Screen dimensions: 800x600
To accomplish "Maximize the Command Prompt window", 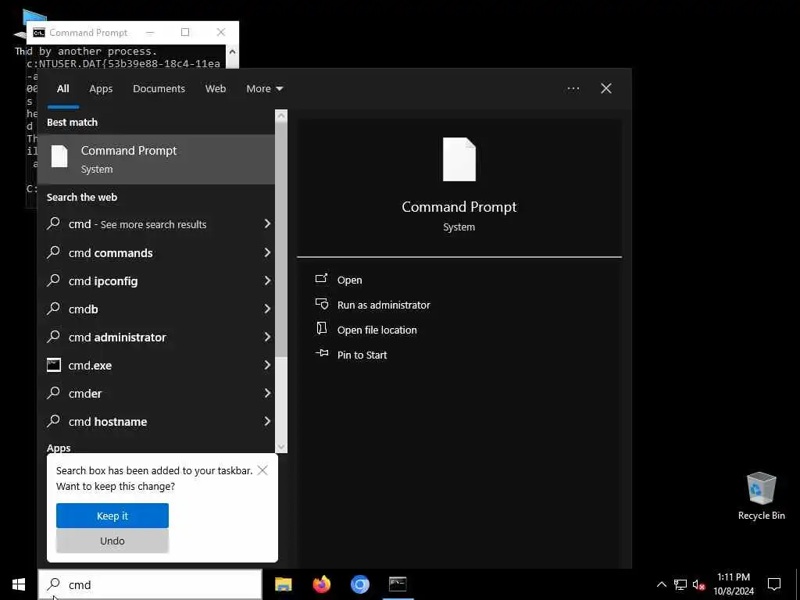I will pyautogui.click(x=185, y=32).
